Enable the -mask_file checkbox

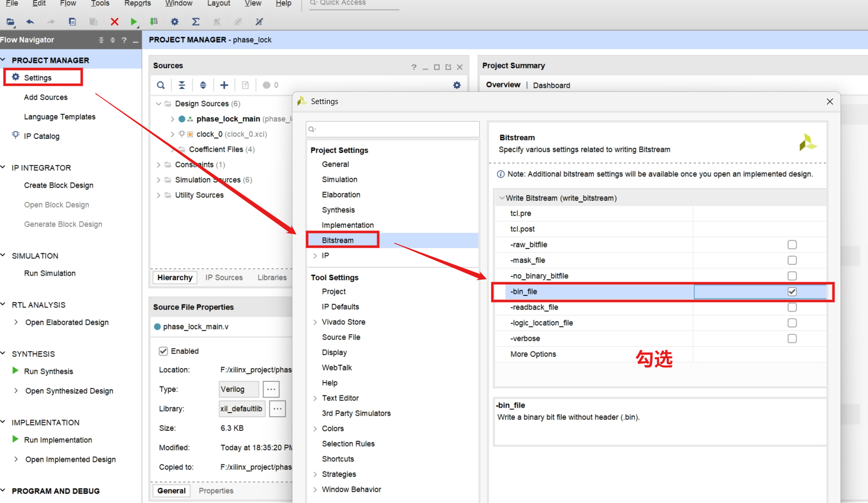tap(792, 260)
